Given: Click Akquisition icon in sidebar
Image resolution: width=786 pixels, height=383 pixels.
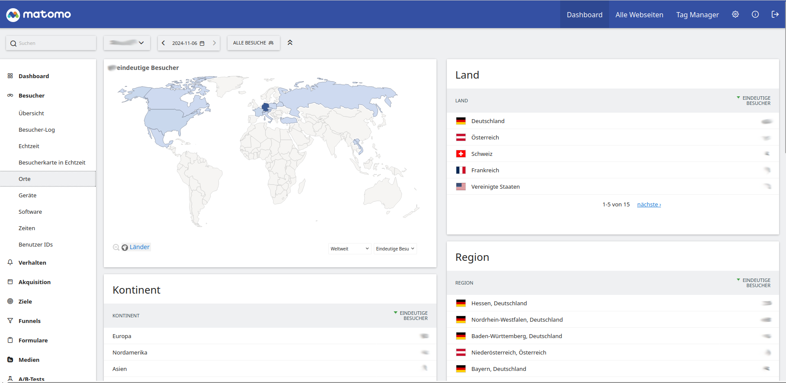Looking at the screenshot, I should point(10,282).
